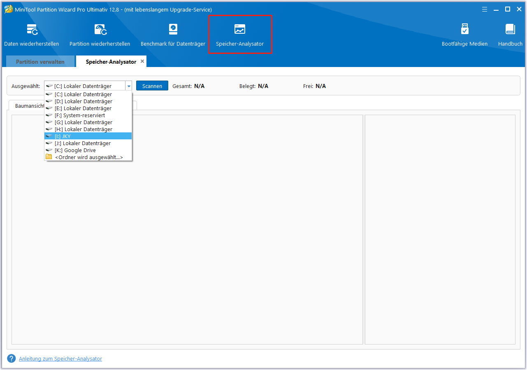This screenshot has height=370, width=527.
Task: Choose [G:] Lokaler Datenträger in list
Action: (x=88, y=123)
